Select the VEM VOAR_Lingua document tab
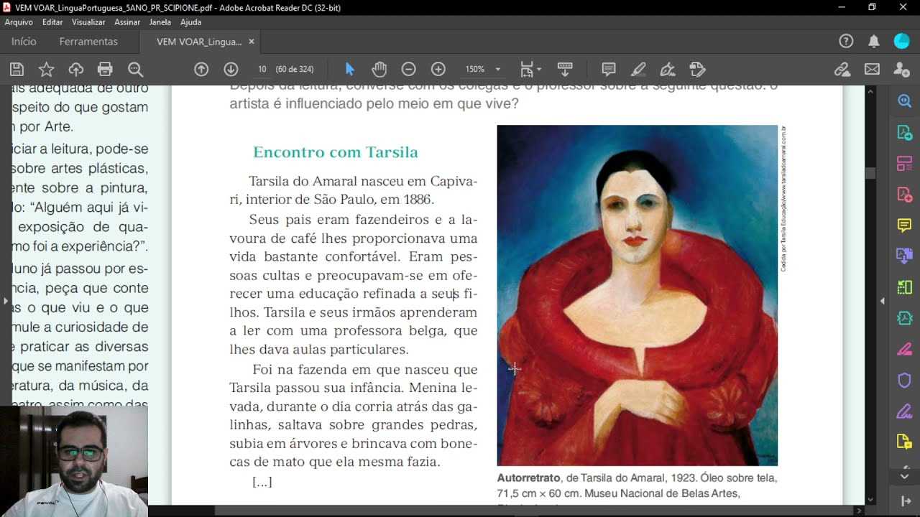The height and width of the screenshot is (517, 920). [x=199, y=42]
